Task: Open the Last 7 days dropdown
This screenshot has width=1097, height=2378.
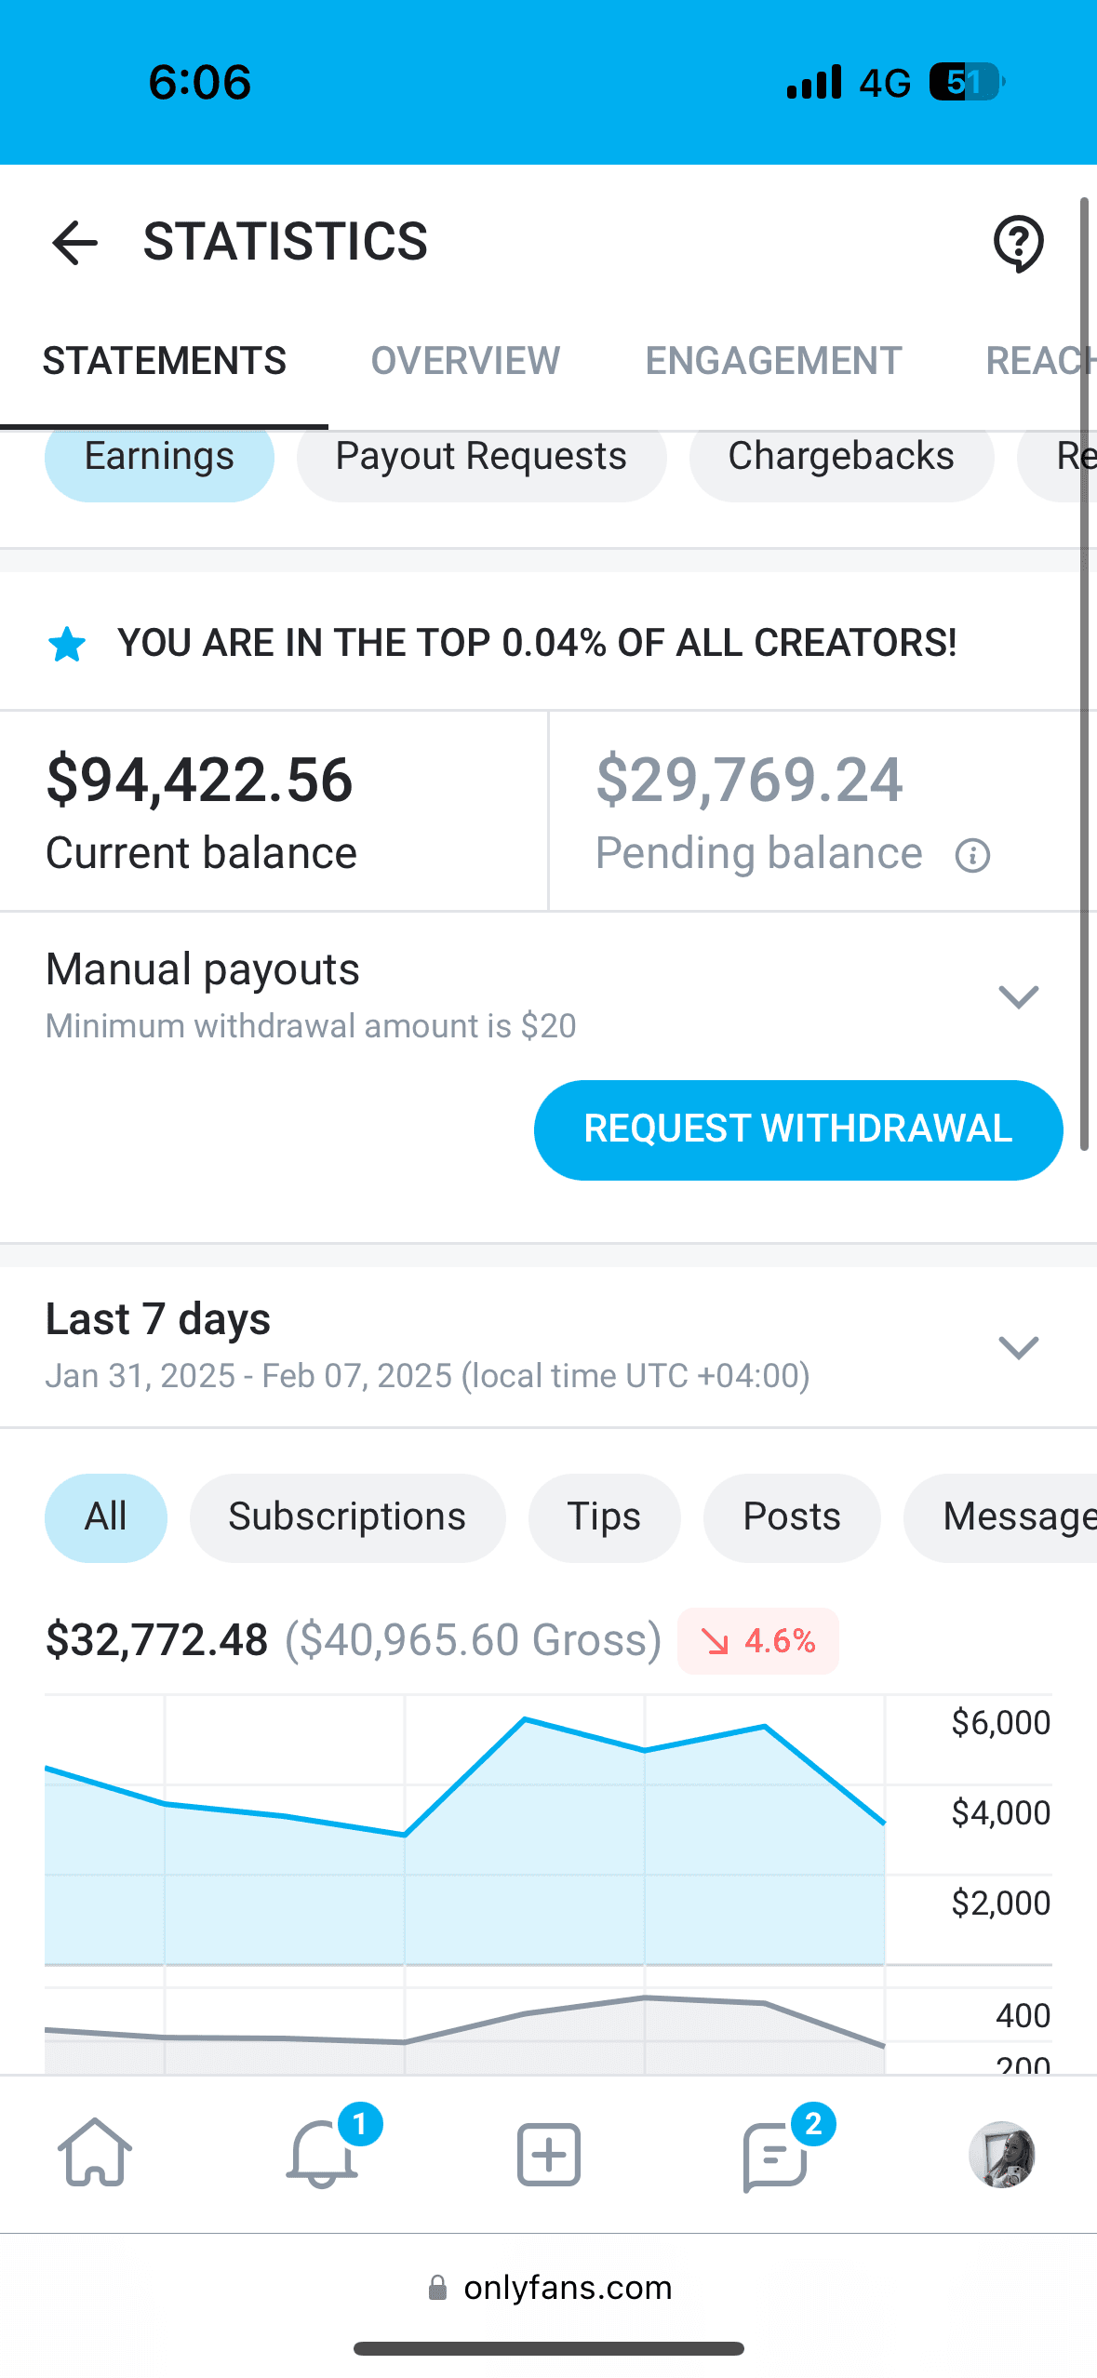Action: [x=1018, y=1346]
